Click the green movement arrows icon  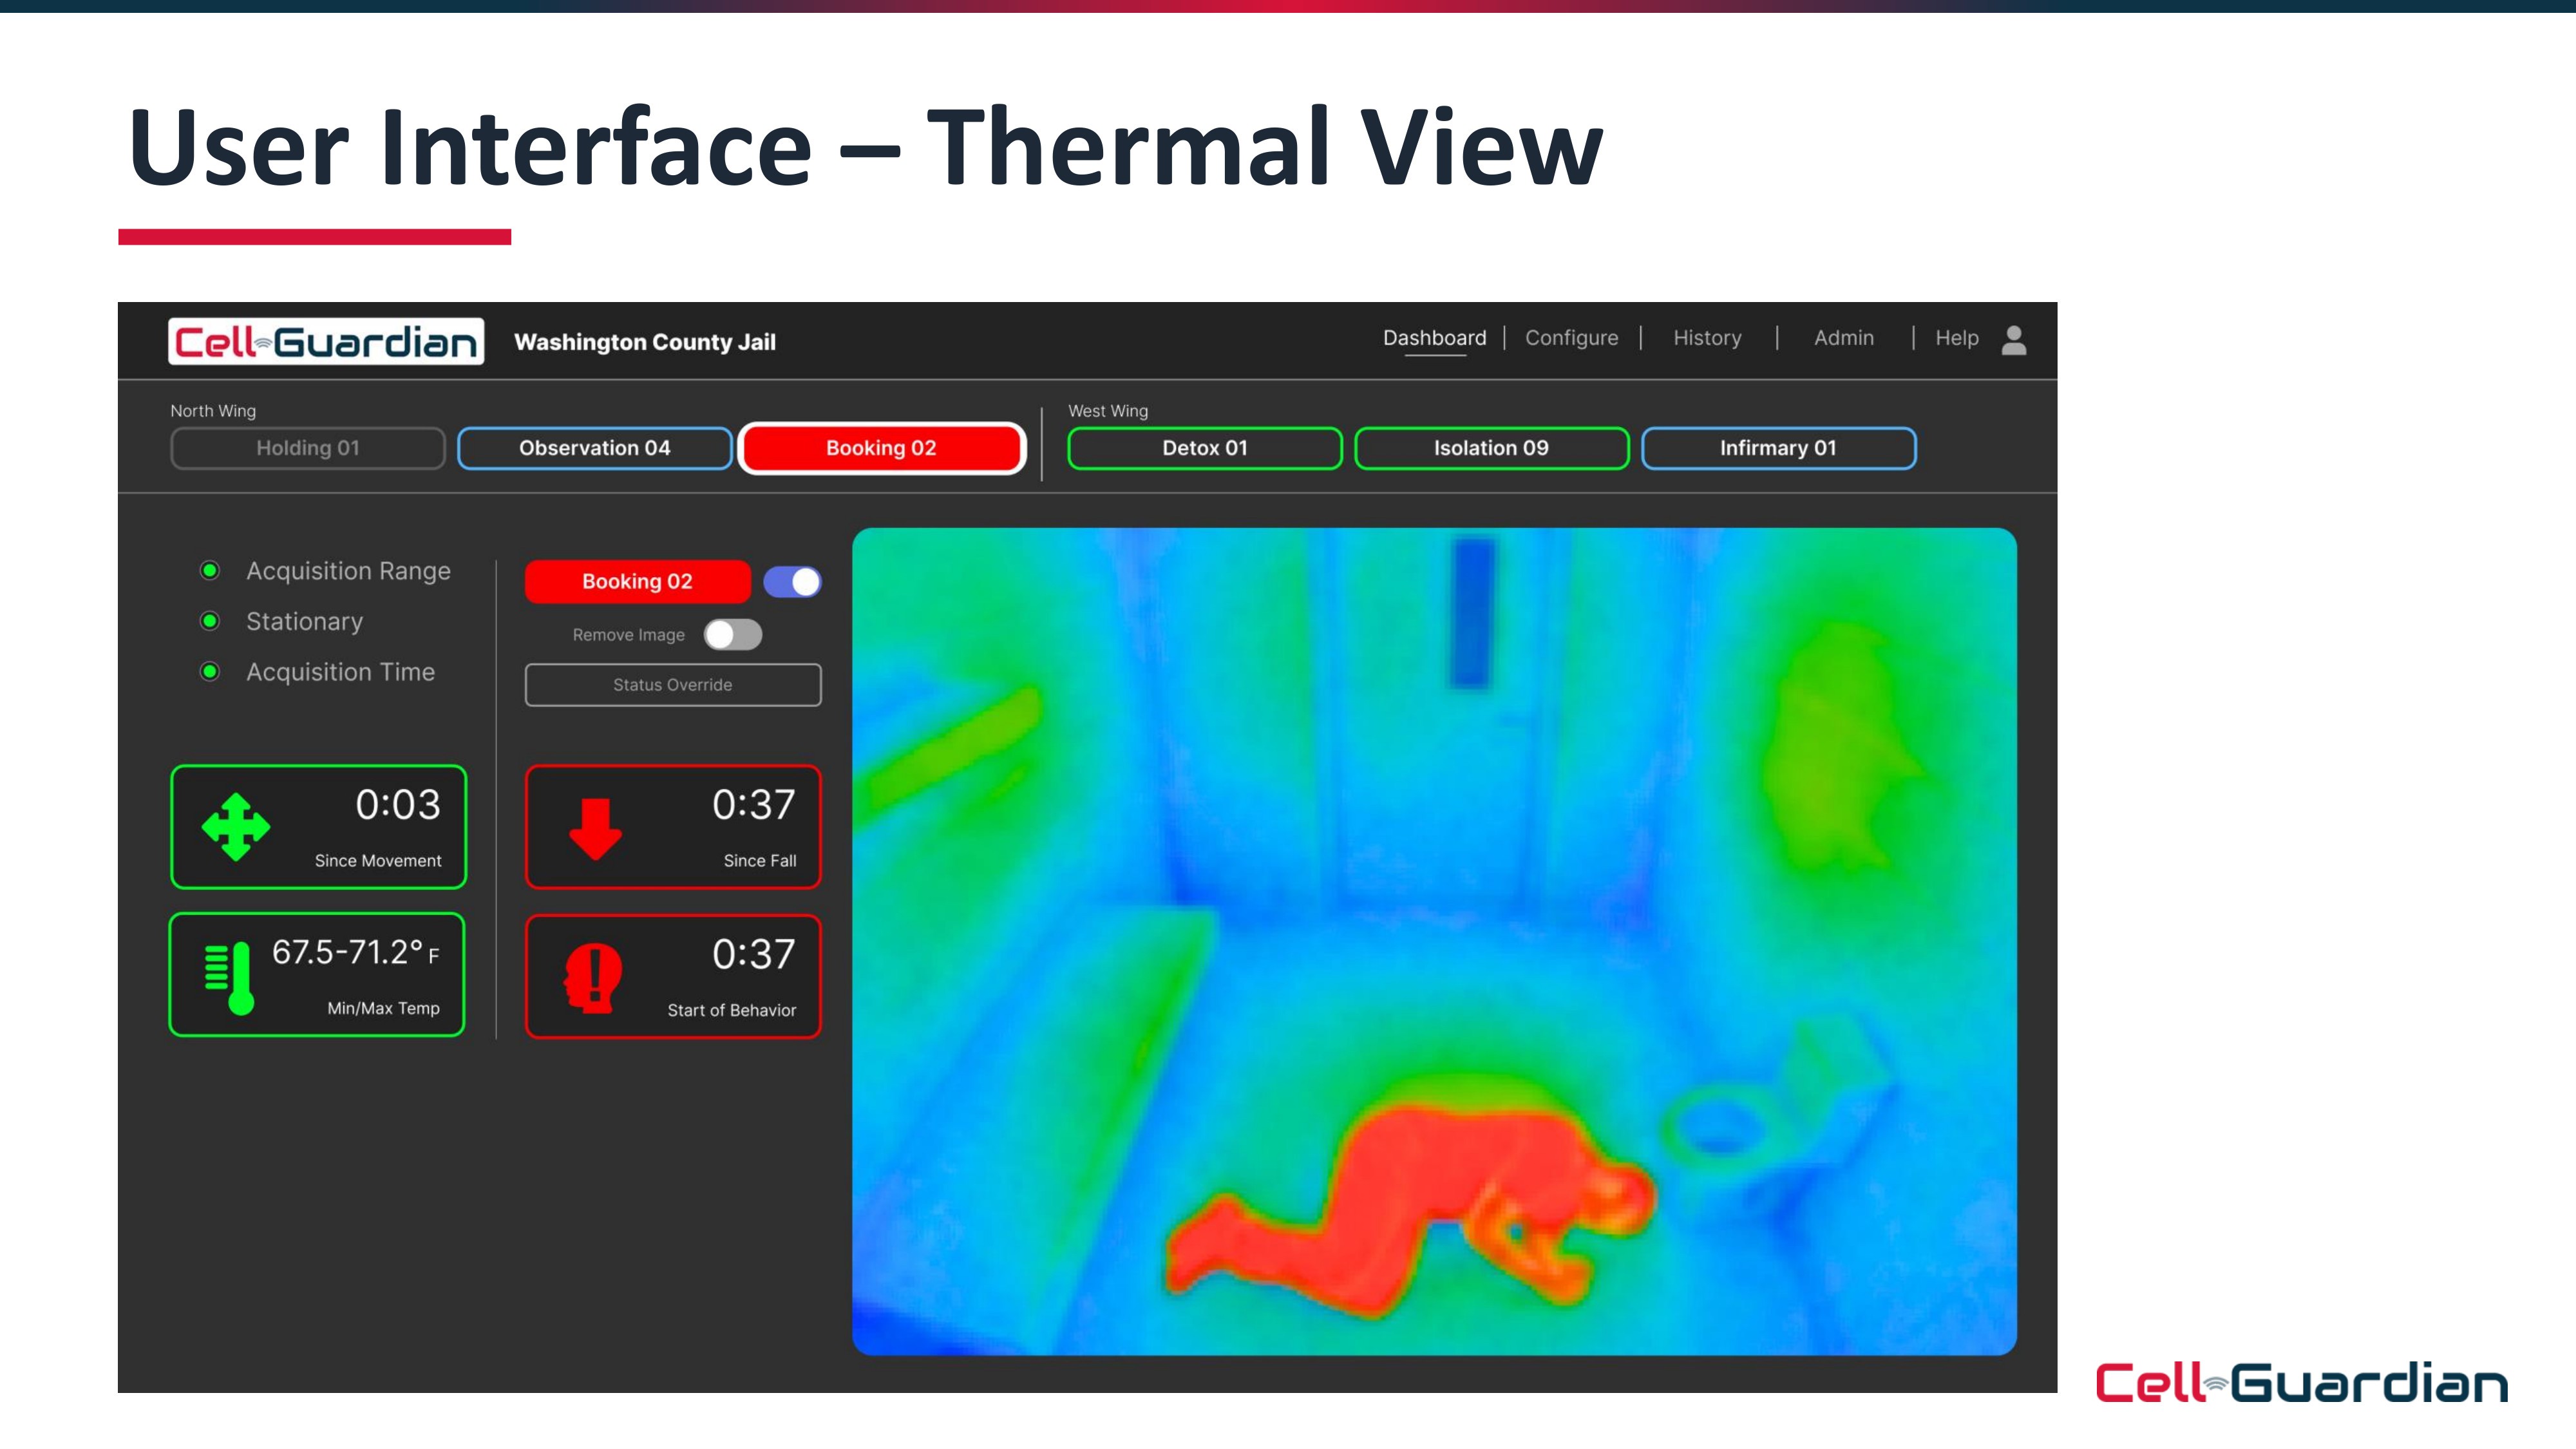coord(236,827)
